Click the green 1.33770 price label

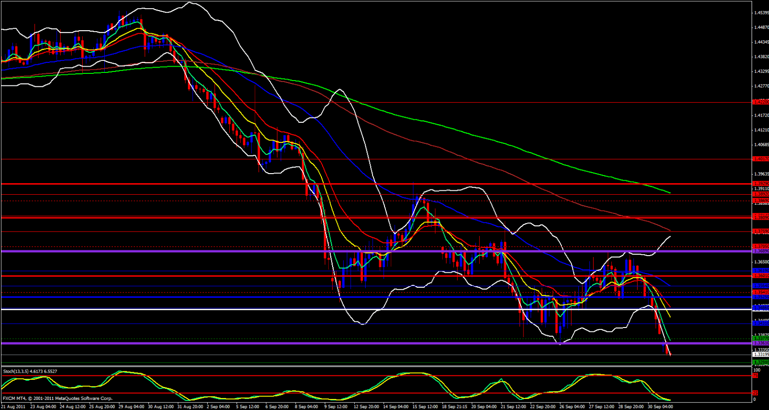coord(760,339)
